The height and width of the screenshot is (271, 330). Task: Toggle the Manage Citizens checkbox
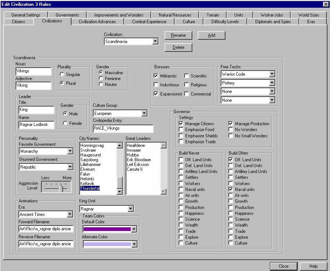point(181,123)
